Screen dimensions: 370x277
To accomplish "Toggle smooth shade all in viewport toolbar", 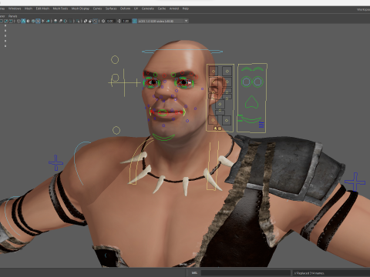I will (23, 21).
